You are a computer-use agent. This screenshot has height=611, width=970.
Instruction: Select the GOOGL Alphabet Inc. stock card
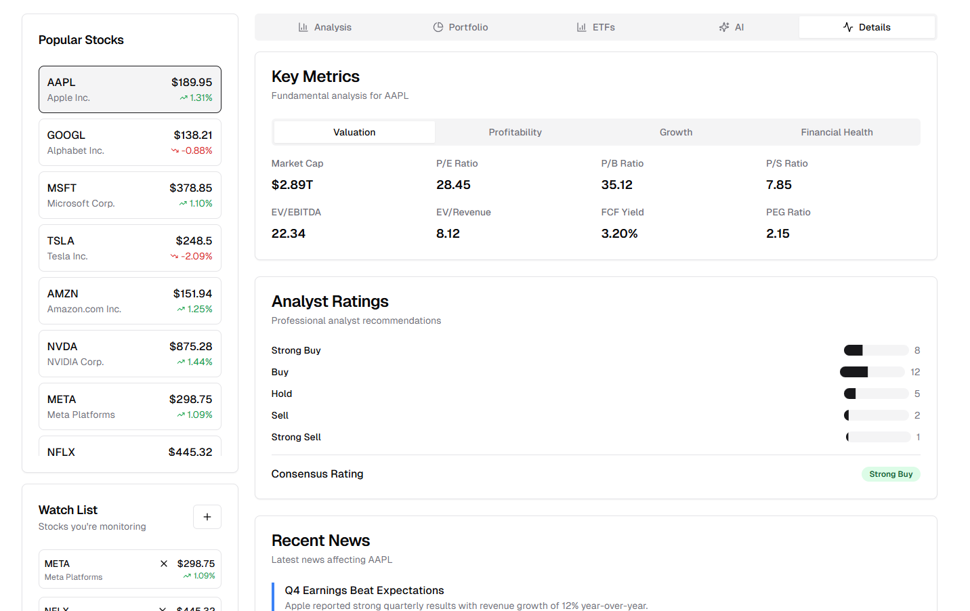click(x=130, y=142)
